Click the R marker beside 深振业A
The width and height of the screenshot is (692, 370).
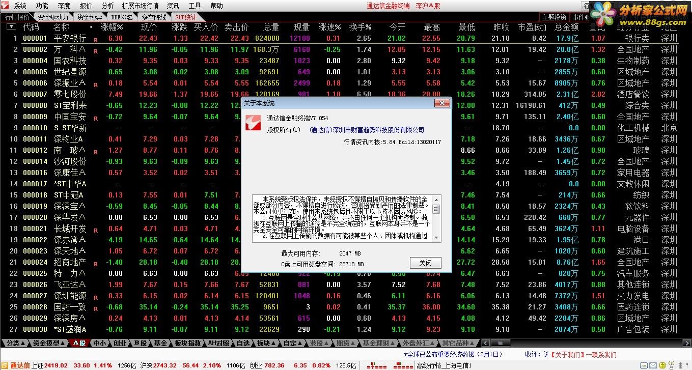[x=95, y=84]
